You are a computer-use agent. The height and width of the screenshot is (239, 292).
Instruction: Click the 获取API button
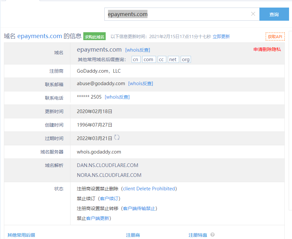[275, 36]
